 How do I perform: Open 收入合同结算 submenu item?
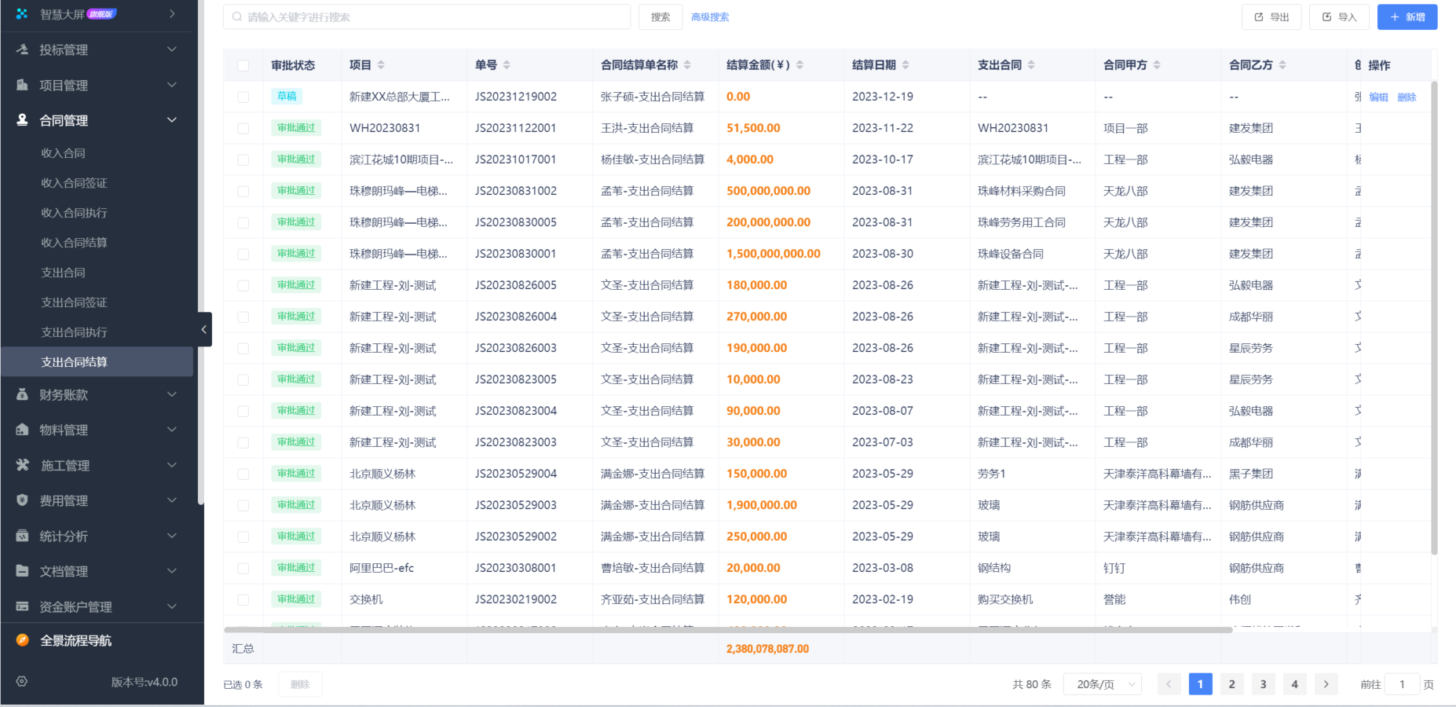click(x=74, y=243)
